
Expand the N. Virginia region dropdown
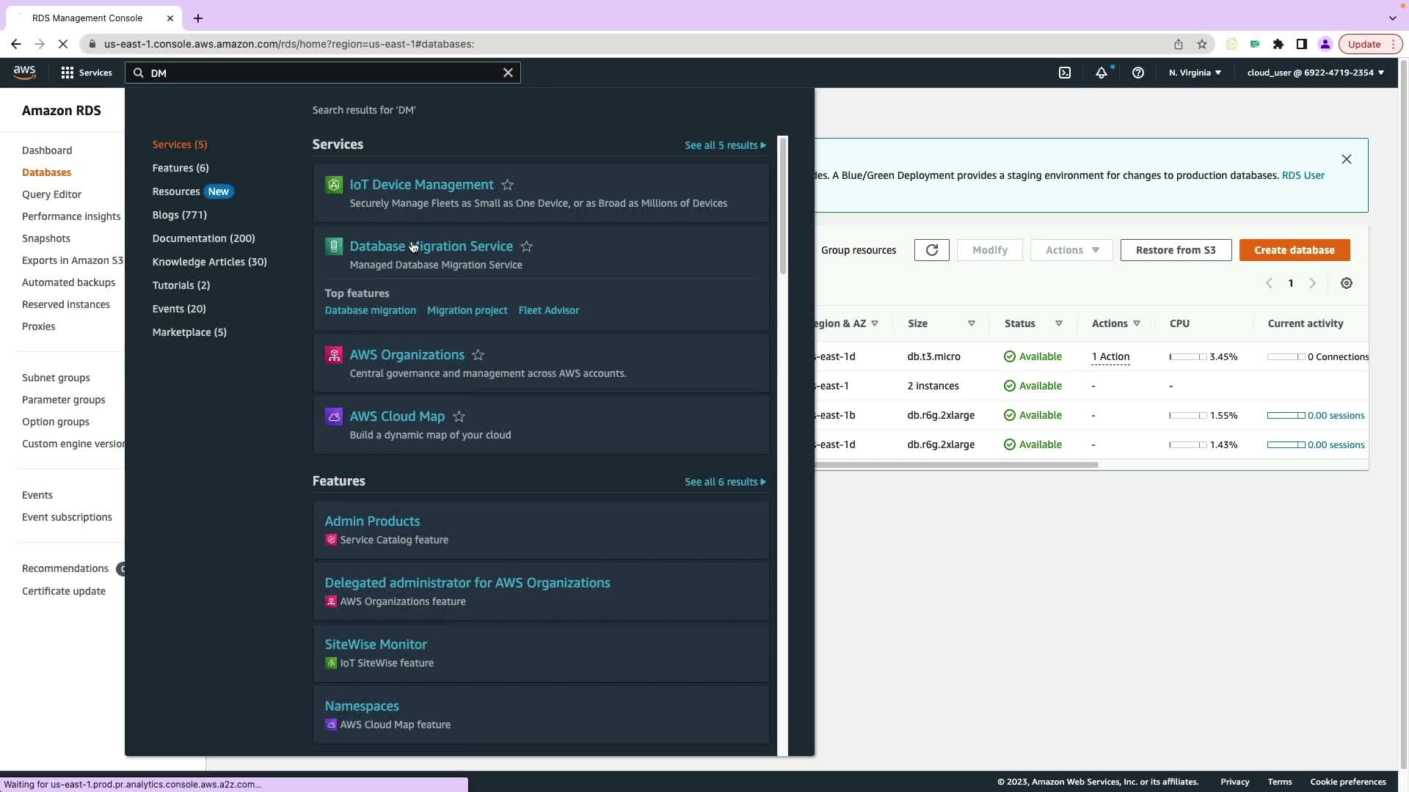tap(1195, 73)
